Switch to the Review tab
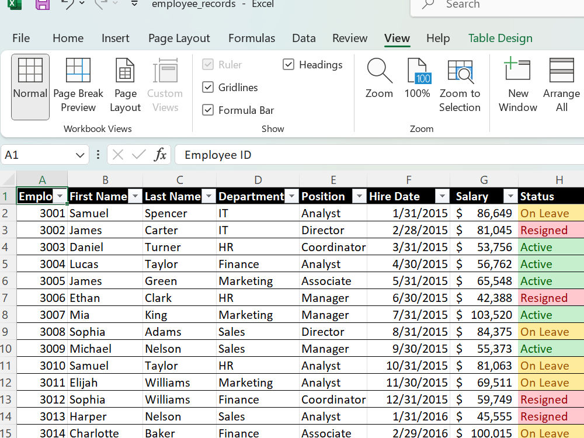 (x=350, y=38)
